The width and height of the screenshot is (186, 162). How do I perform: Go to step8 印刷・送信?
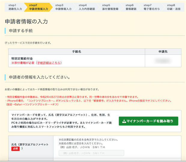tap(173, 7)
